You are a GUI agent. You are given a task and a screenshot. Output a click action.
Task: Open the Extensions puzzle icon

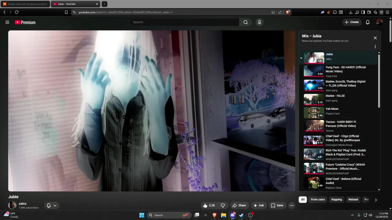[335, 12]
